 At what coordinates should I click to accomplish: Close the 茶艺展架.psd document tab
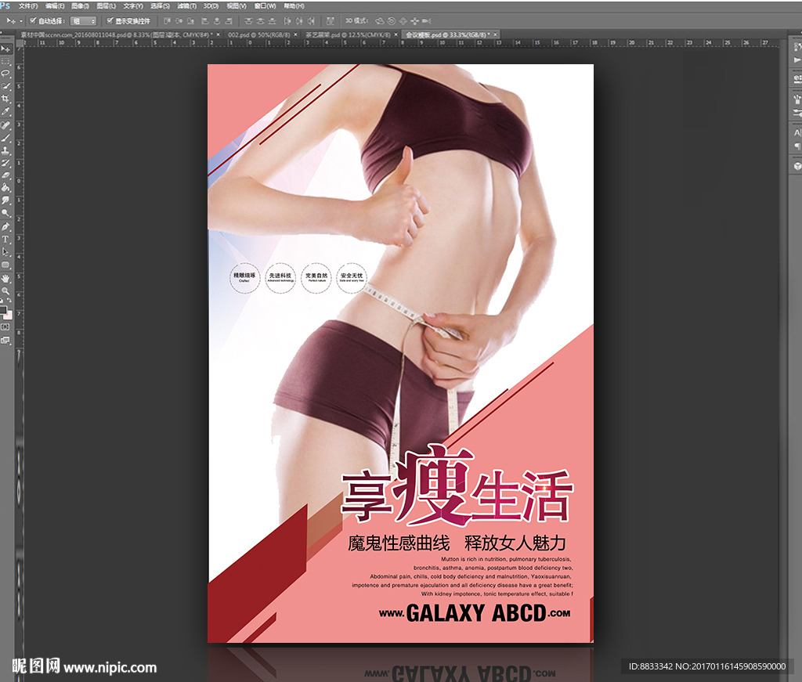pyautogui.click(x=396, y=34)
